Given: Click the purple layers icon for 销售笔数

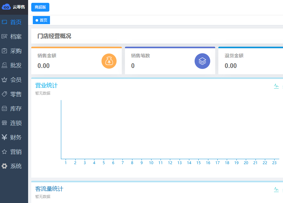Looking at the screenshot, I should (x=202, y=61).
